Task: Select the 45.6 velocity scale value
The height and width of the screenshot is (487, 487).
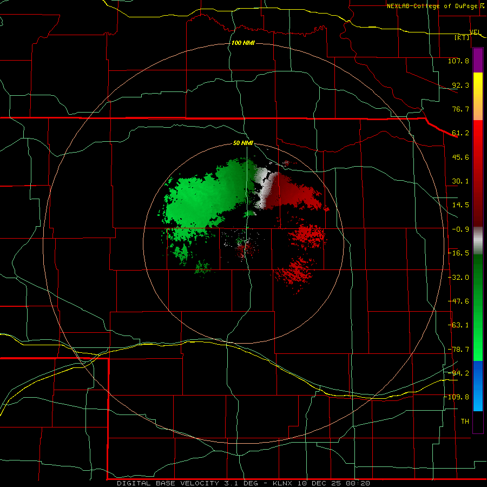Action: [460, 157]
